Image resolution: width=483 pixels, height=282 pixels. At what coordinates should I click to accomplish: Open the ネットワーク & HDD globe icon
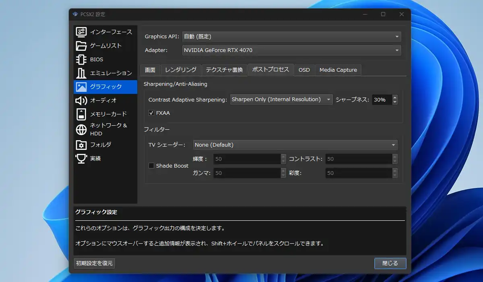(x=81, y=129)
